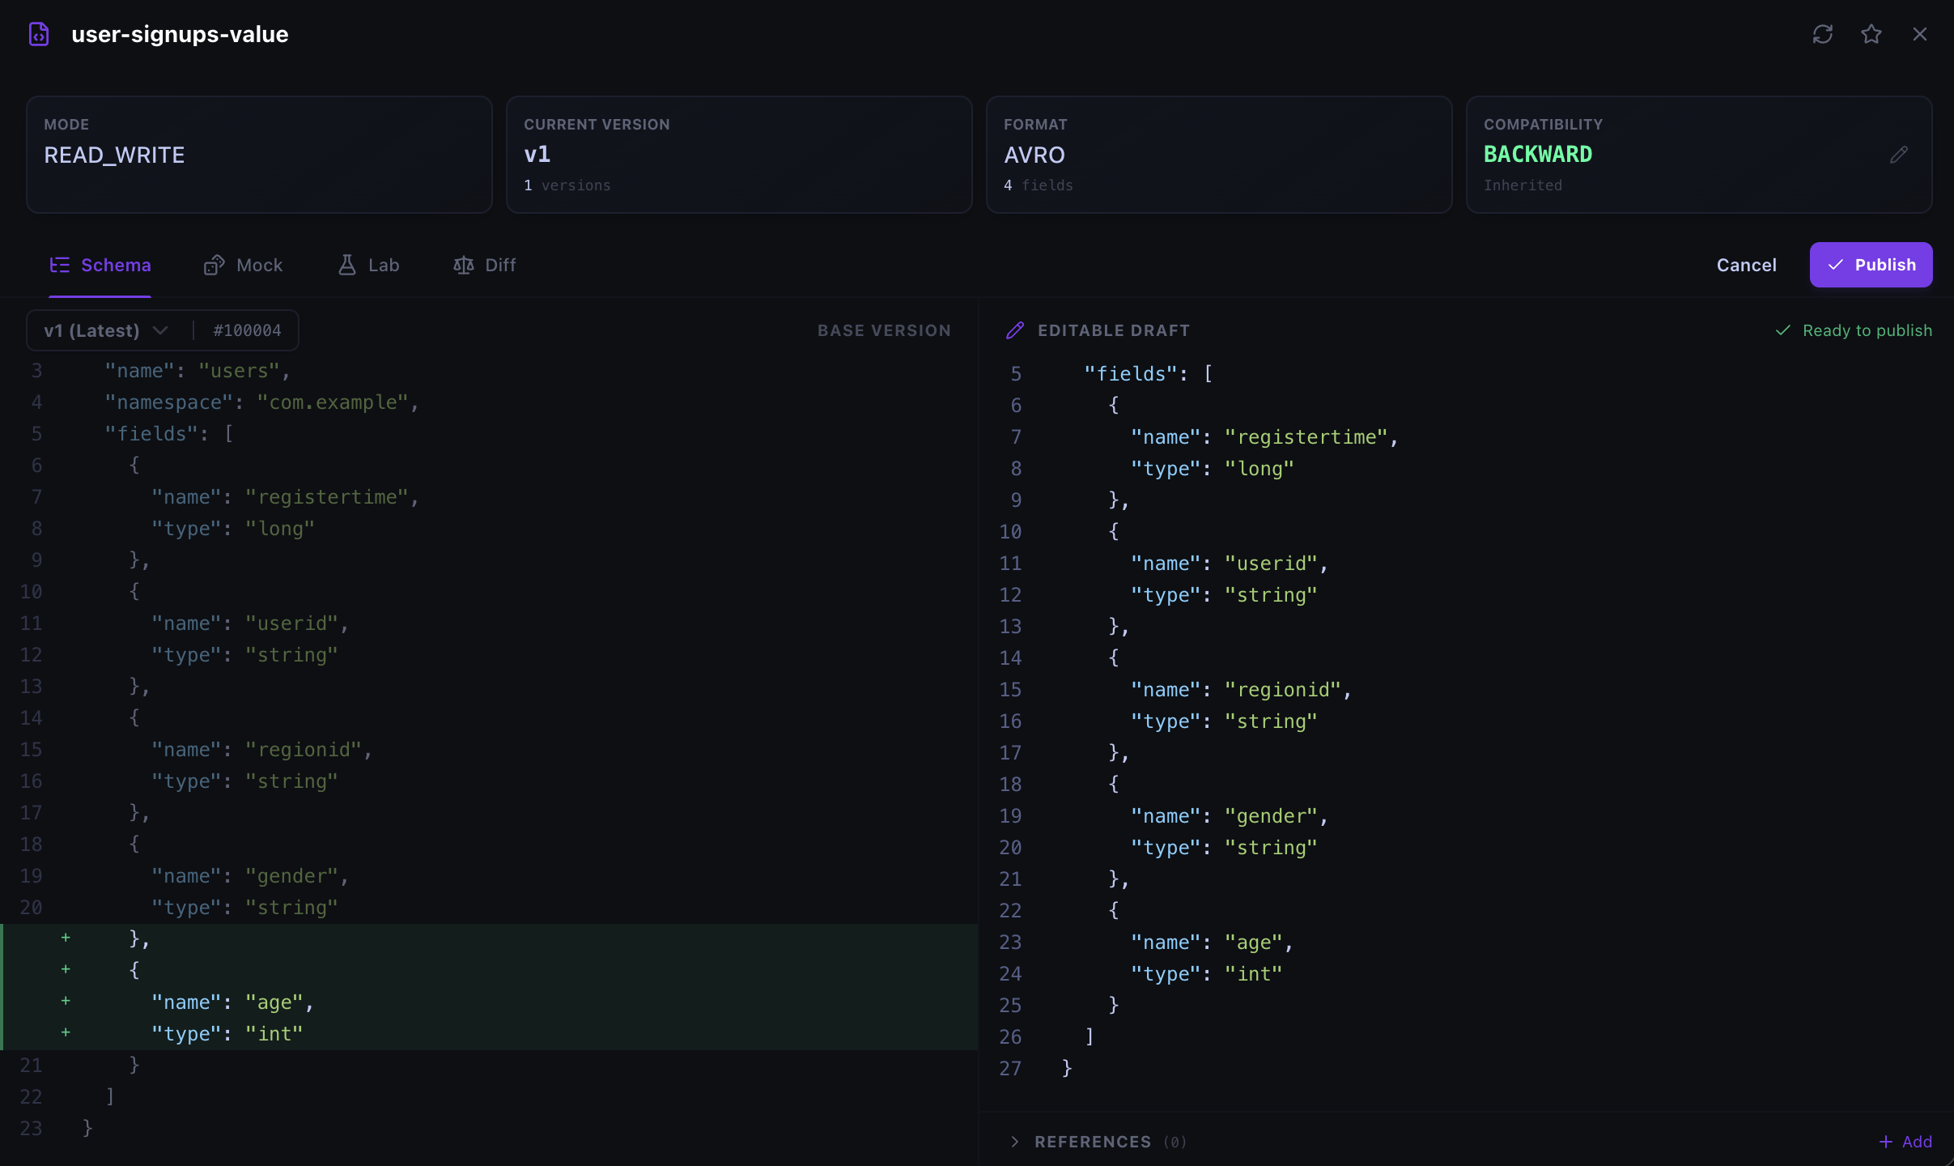The image size is (1954, 1166).
Task: Click the schema file icon beside title
Action: [x=39, y=34]
